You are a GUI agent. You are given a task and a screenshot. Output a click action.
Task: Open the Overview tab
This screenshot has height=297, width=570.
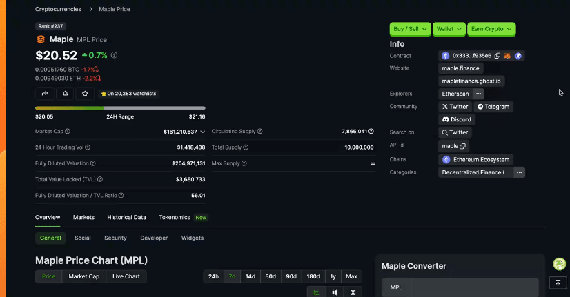point(48,218)
